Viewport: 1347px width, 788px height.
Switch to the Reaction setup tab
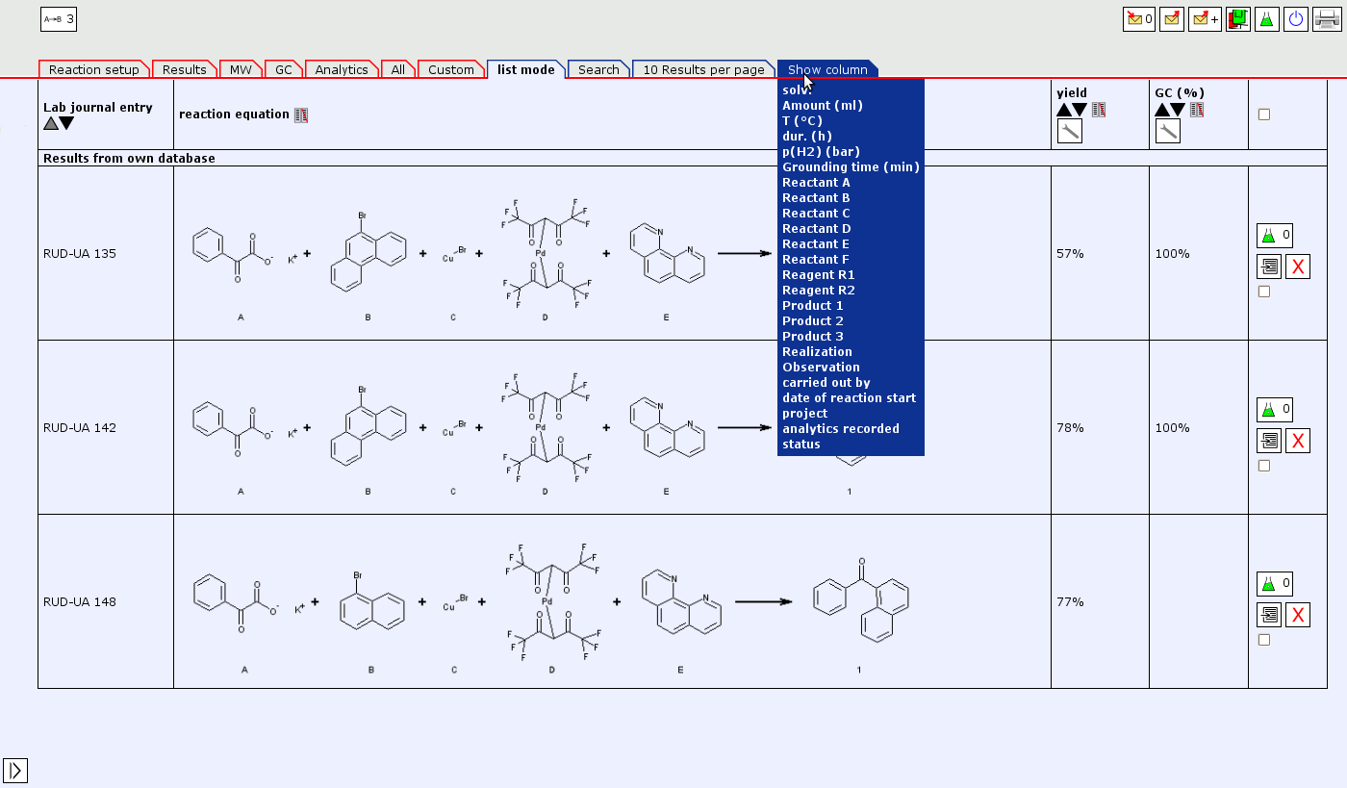94,69
